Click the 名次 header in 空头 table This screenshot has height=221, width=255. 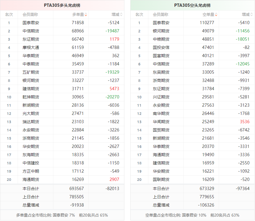click(x=139, y=14)
